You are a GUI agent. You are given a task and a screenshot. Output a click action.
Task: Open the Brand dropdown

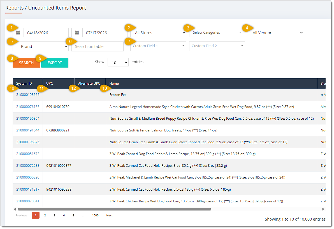click(x=40, y=46)
